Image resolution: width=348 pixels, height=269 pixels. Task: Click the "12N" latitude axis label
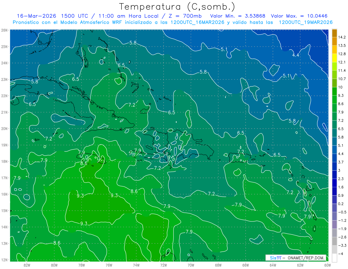[x=5, y=260]
